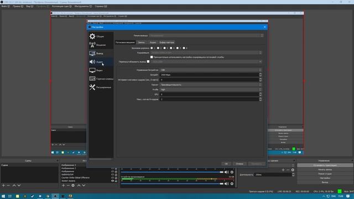Open the Горячие клавиши (Hotkeys) section
The image size is (354, 199).
coord(101,78)
